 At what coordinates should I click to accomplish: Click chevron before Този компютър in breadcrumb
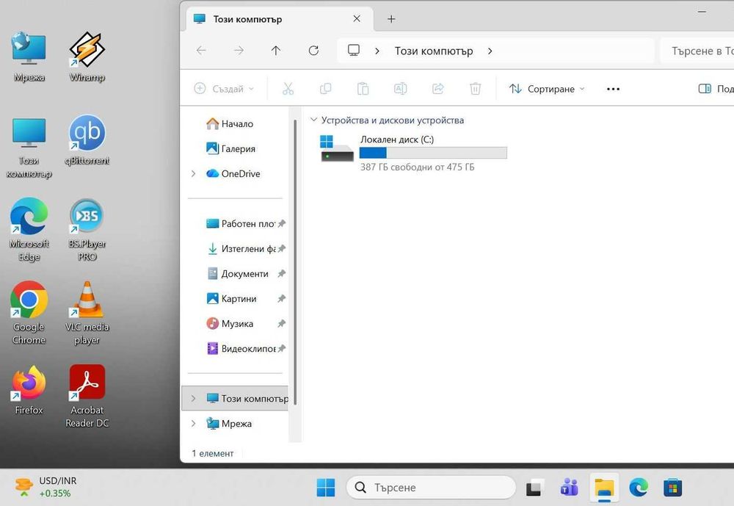[x=377, y=51]
